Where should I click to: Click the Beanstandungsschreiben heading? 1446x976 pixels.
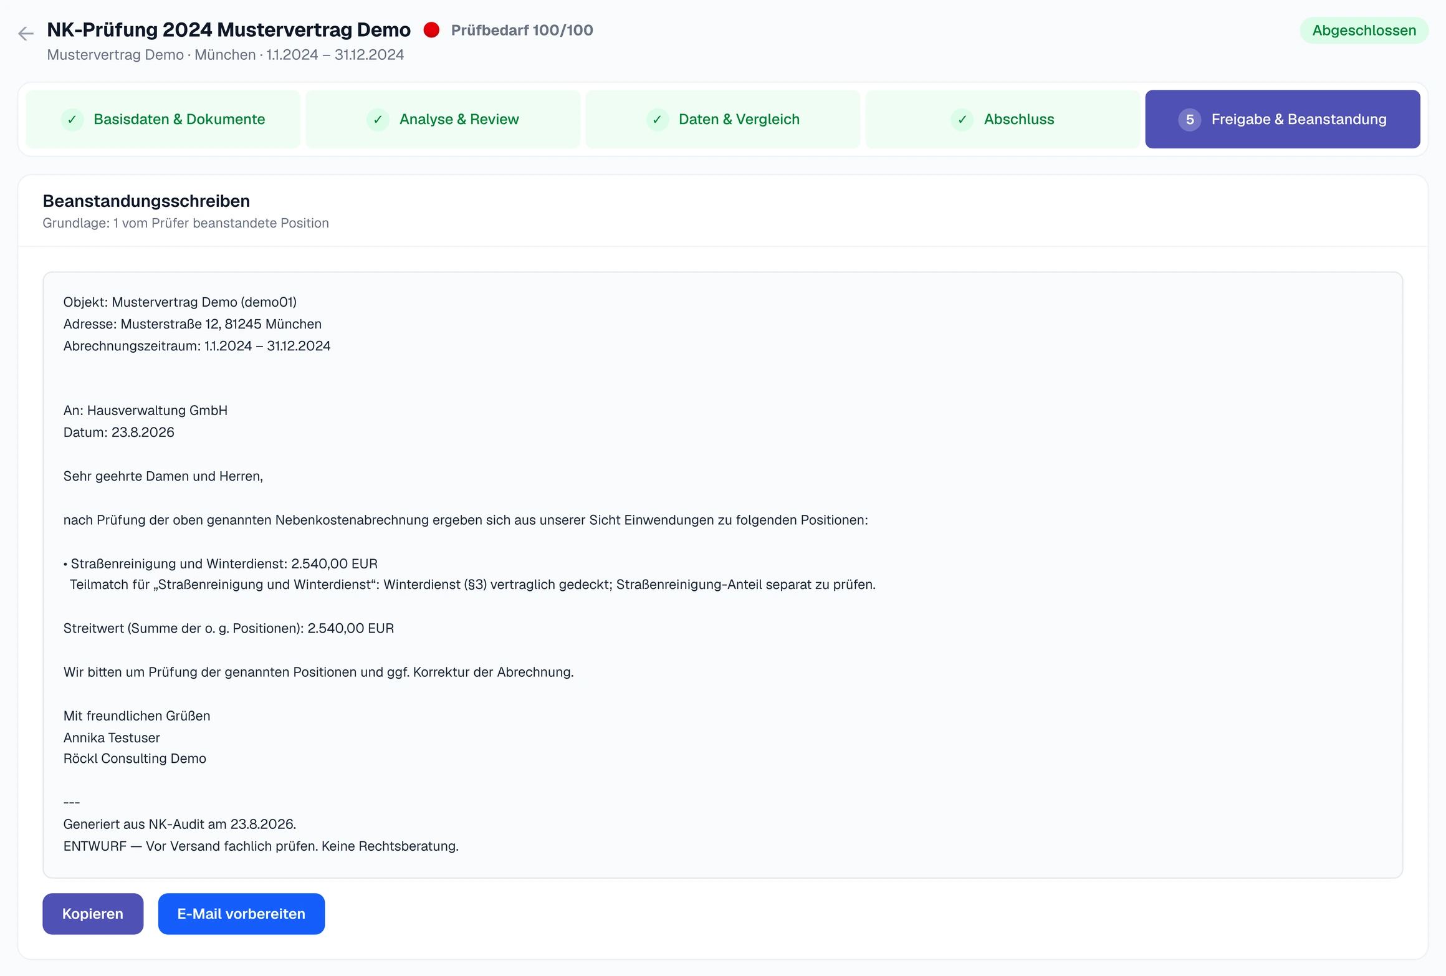(146, 201)
